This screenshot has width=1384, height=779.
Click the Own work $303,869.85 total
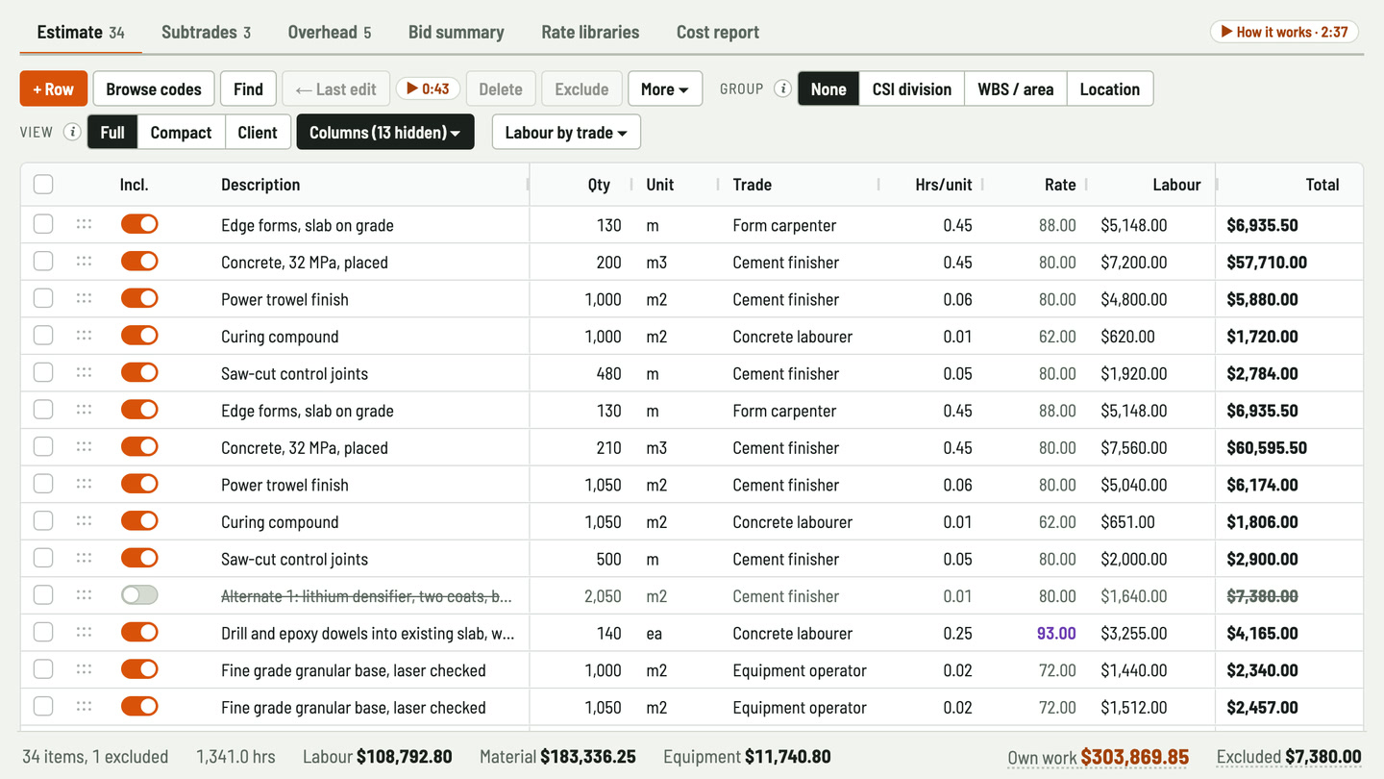coord(1099,757)
